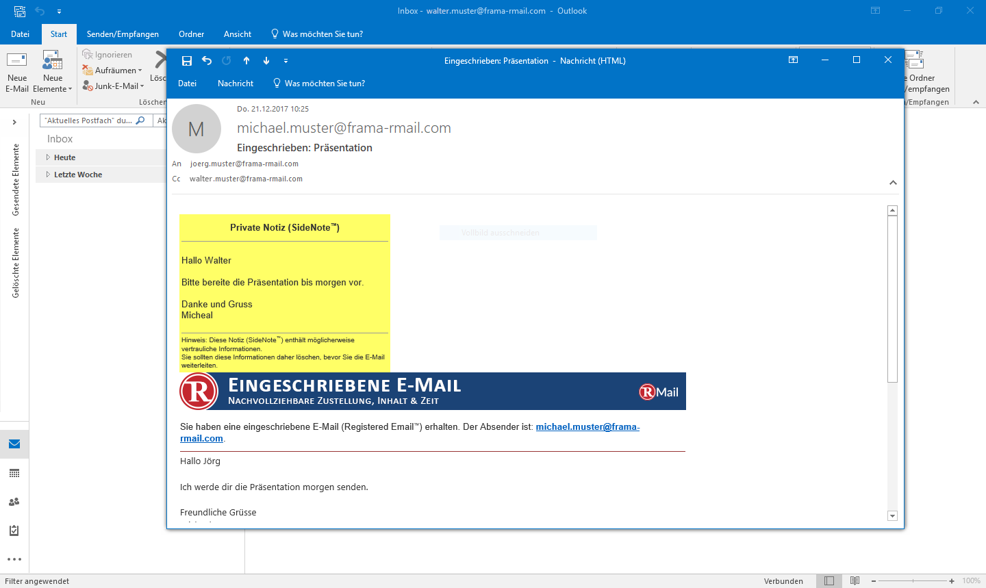Open the Neue Elemente dropdown
Viewport: 986px width, 588px height.
tap(53, 71)
